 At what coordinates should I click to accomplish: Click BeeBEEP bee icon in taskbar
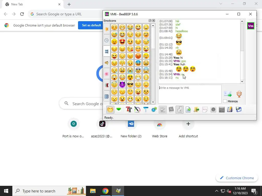click(118, 191)
